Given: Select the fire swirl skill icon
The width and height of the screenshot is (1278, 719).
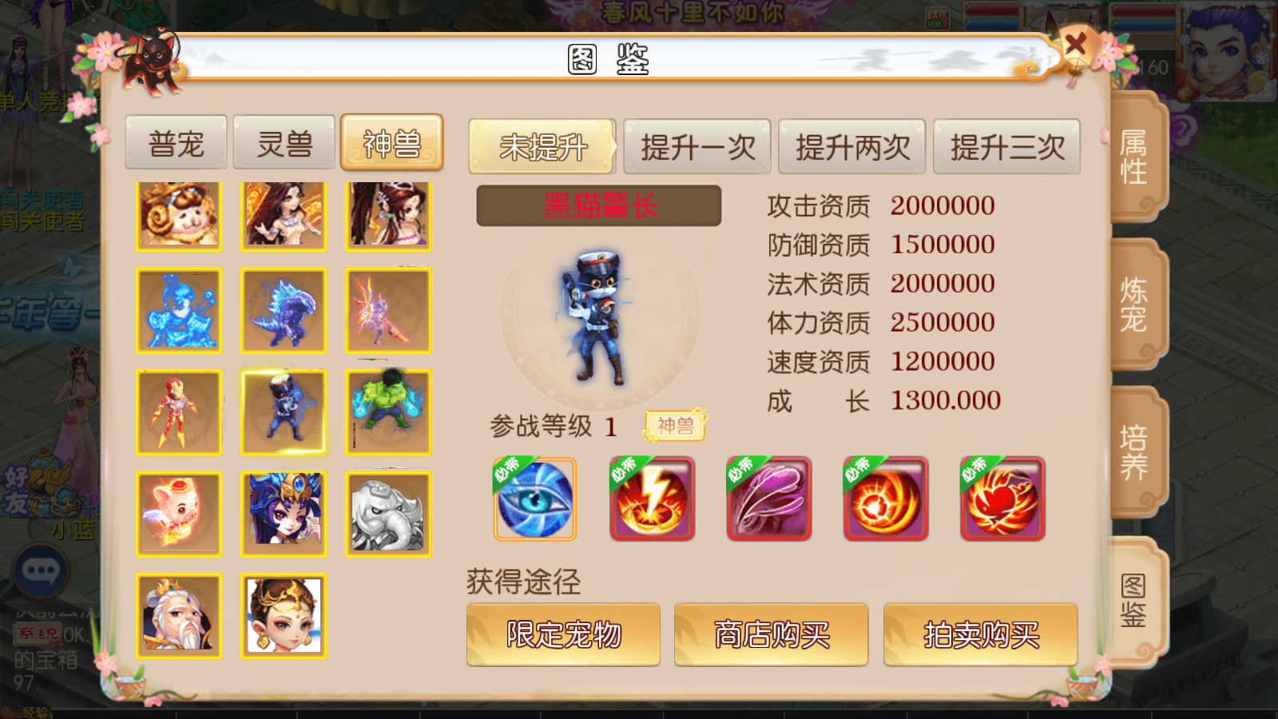Looking at the screenshot, I should click(885, 499).
